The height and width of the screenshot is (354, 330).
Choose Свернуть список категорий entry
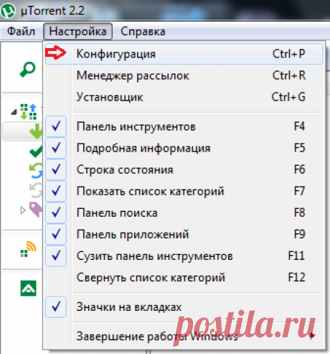pyautogui.click(x=184, y=278)
